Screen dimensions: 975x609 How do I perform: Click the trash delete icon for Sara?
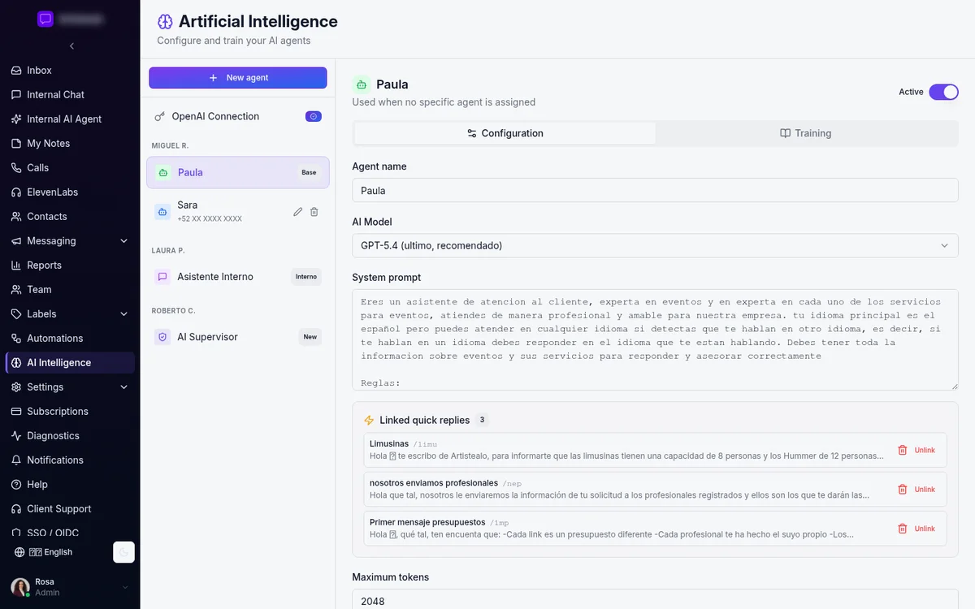tap(314, 212)
